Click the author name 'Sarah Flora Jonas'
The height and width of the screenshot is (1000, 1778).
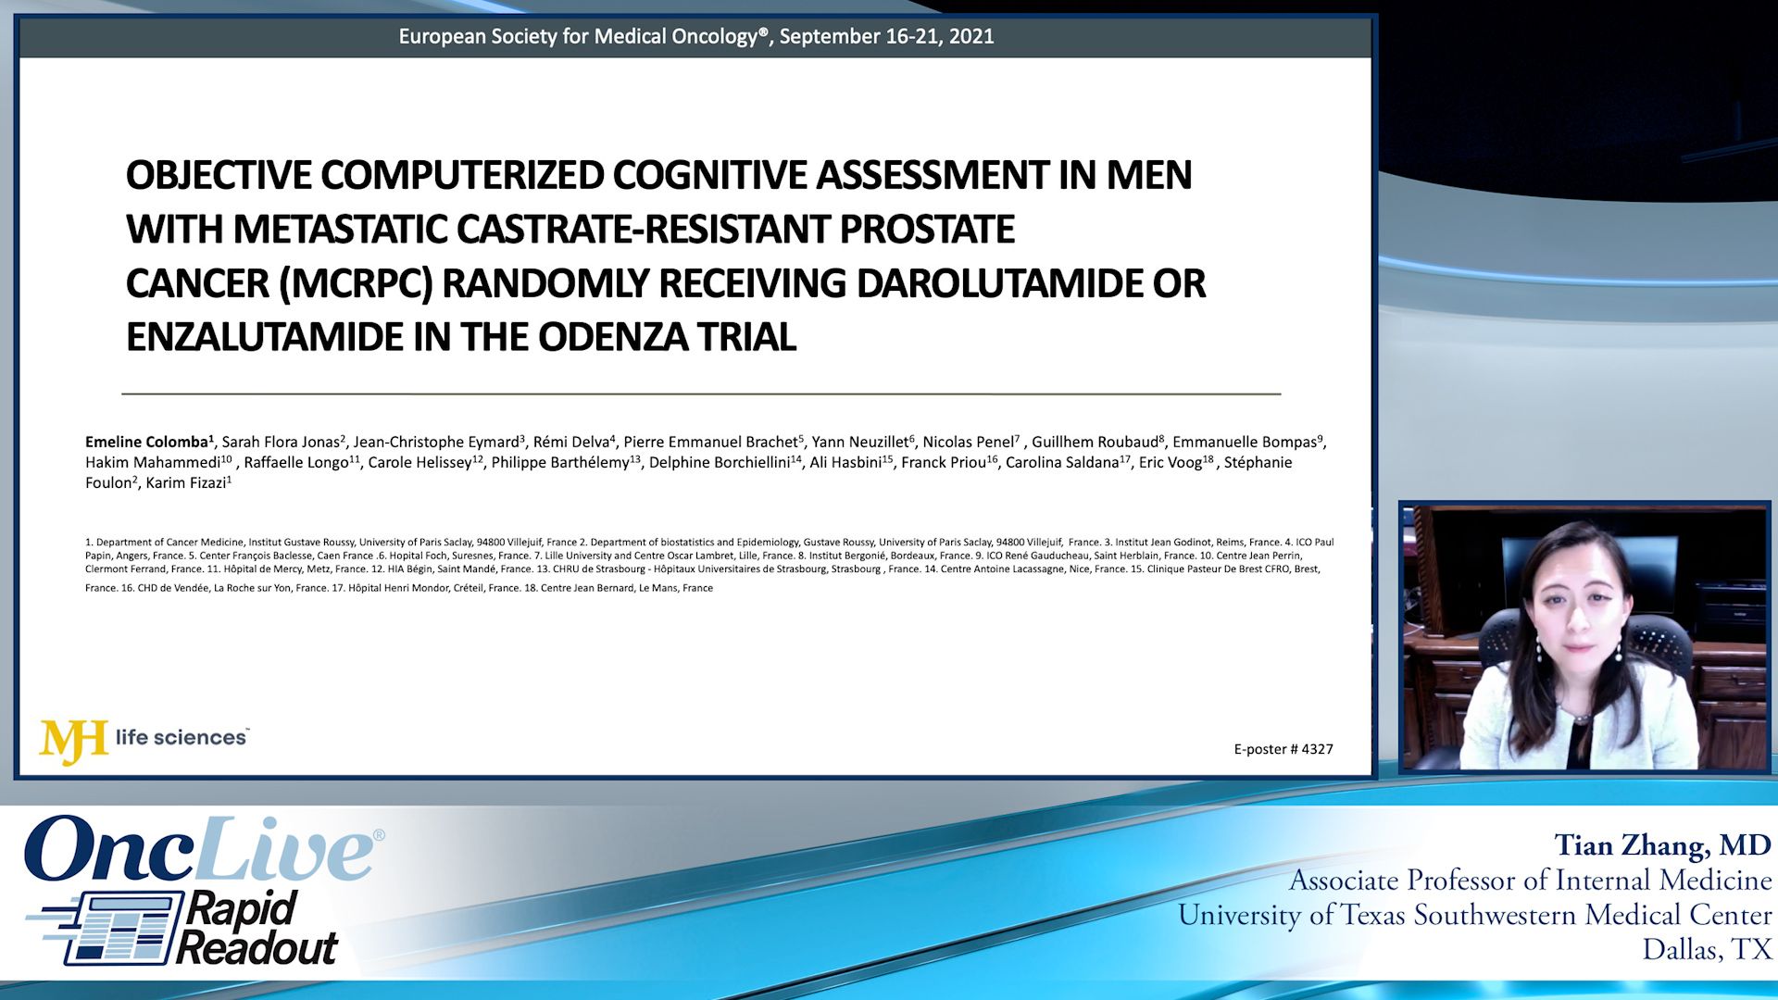[x=281, y=442]
